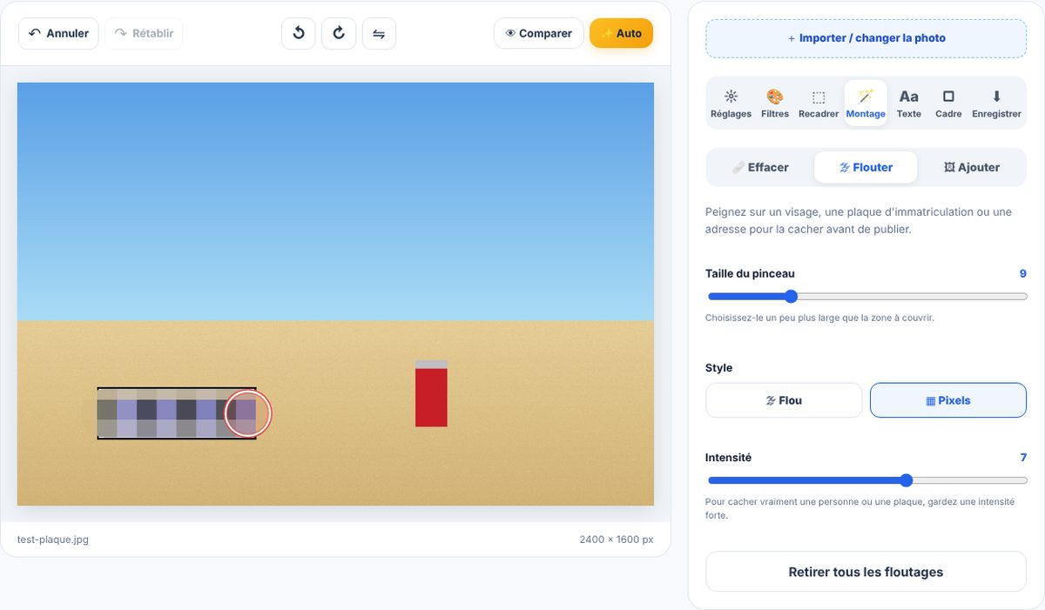Image resolution: width=1045 pixels, height=610 pixels.
Task: Open the Enregistrer tab
Action: tap(996, 104)
